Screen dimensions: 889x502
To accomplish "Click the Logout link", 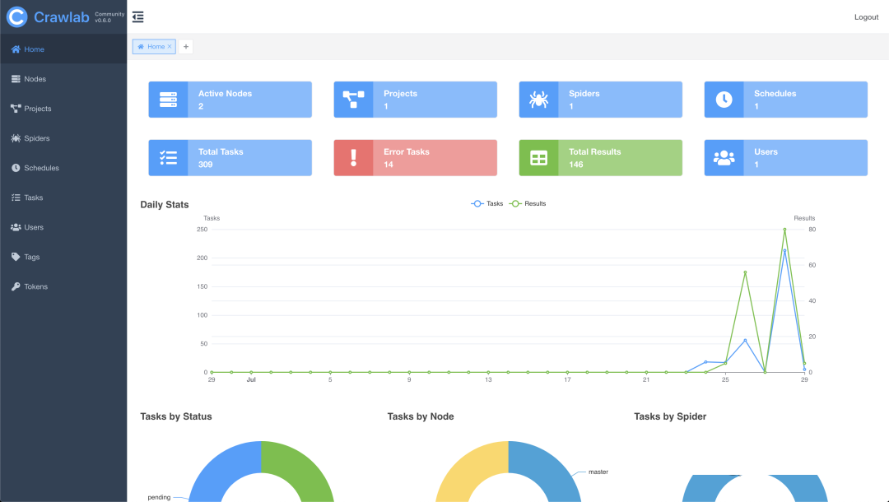I will tap(866, 17).
